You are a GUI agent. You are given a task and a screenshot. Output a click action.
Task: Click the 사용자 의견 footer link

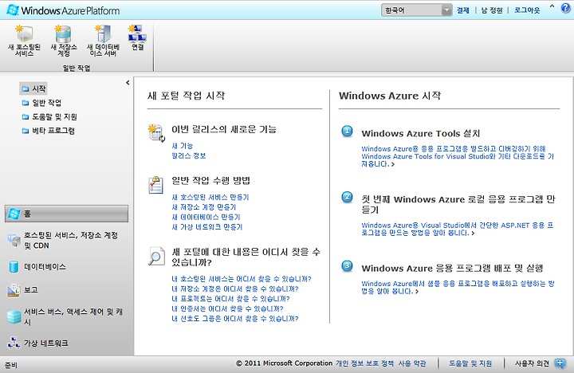pos(532,363)
